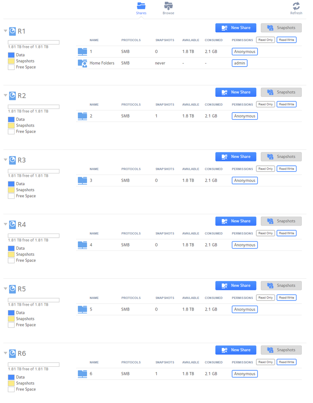The image size is (313, 403).
Task: Collapse the R6 volume section
Action: (x=5, y=353)
